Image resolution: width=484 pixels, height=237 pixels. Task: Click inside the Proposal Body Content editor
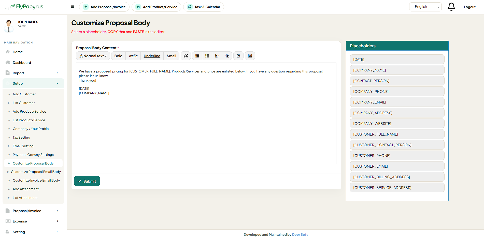pyautogui.click(x=206, y=113)
